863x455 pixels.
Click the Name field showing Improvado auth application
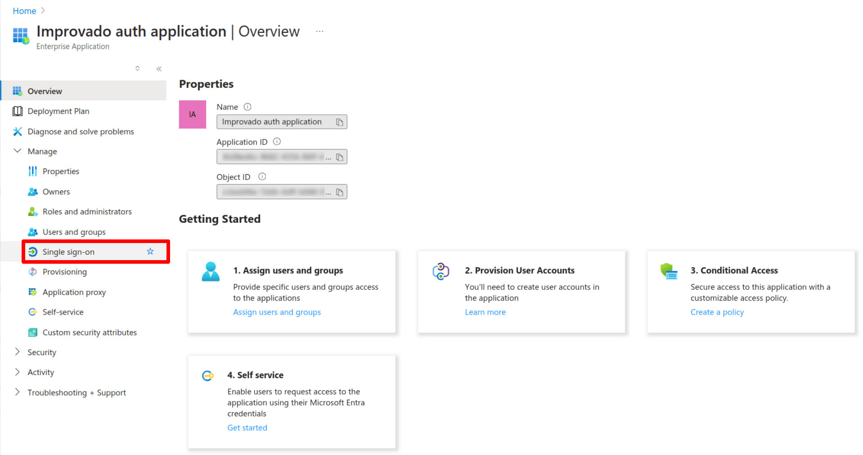[282, 122]
